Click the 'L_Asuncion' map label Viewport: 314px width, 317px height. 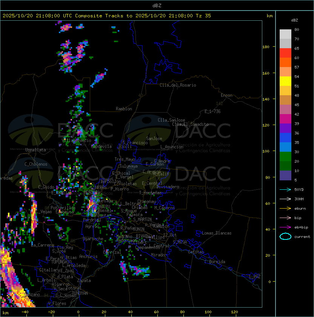(x=172, y=147)
